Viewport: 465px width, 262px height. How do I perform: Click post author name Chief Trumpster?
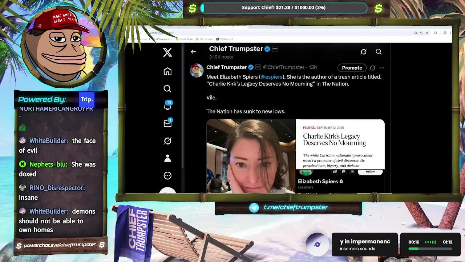(x=227, y=67)
